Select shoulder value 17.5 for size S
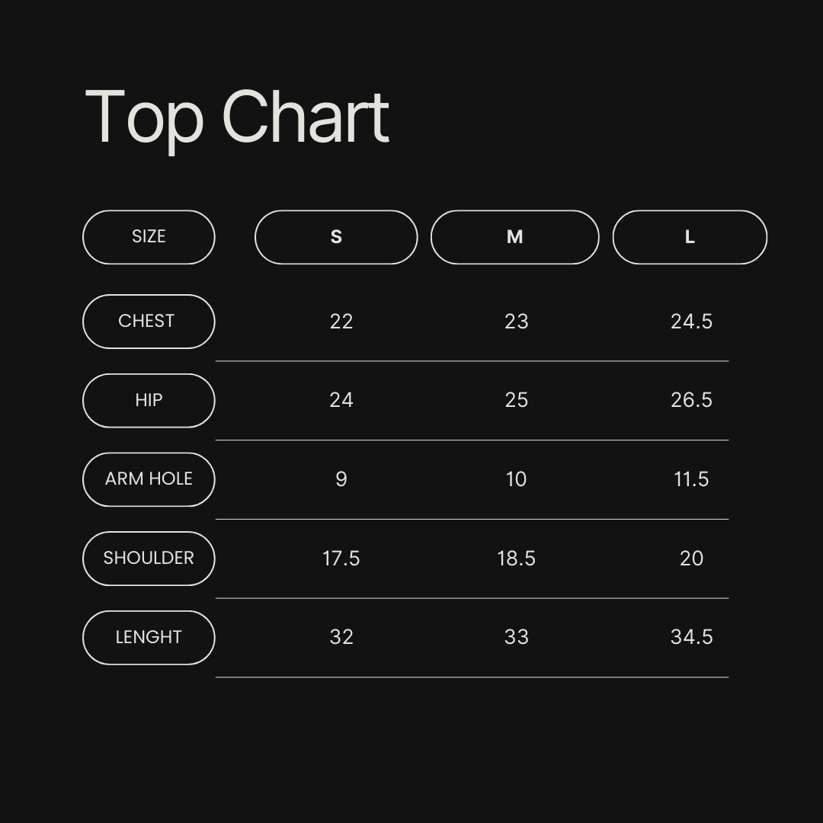The height and width of the screenshot is (823, 823). tap(341, 559)
